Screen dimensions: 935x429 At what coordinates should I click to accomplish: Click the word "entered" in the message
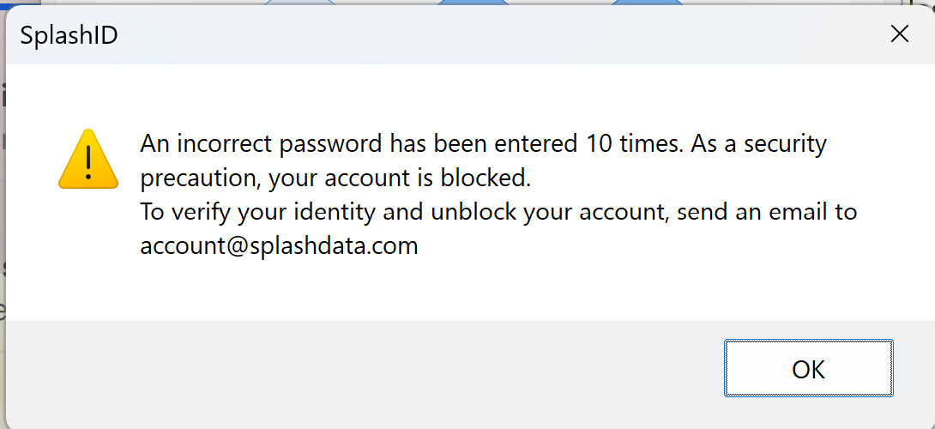click(x=539, y=143)
